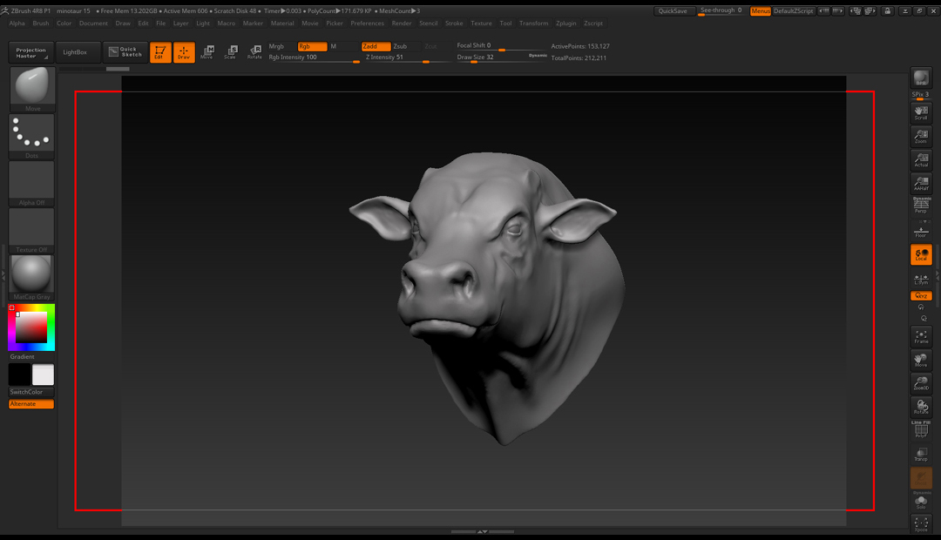The height and width of the screenshot is (540, 941).
Task: Open the Zplugin menu
Action: coord(566,24)
